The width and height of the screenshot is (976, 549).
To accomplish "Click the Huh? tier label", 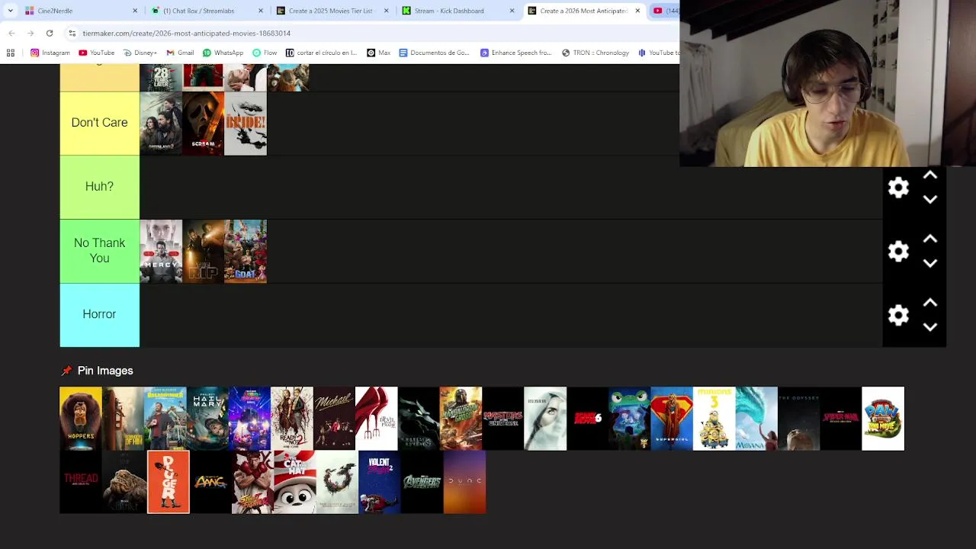I will click(99, 187).
